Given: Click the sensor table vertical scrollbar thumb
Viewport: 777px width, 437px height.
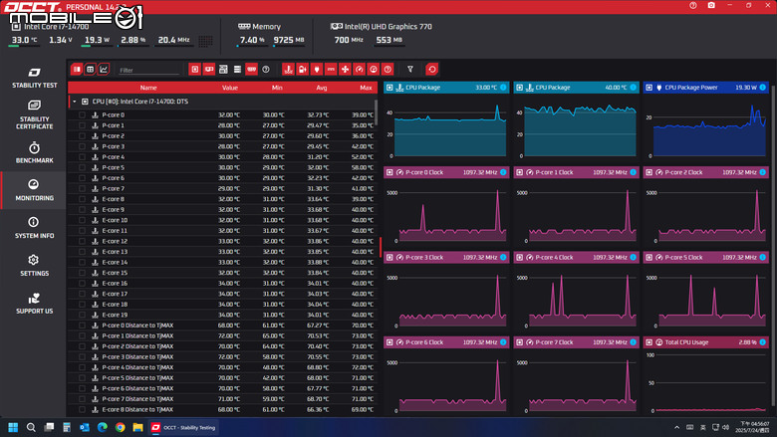Looking at the screenshot, I should coord(377,112).
